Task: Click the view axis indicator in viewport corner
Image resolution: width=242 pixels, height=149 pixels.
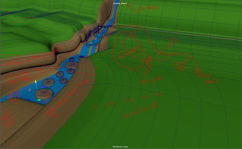Action: [3, 144]
